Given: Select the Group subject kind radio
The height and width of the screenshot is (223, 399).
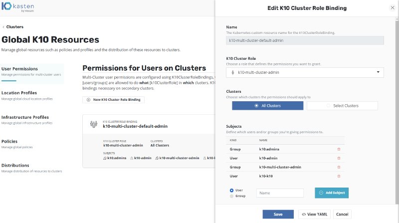Looking at the screenshot, I should click(x=231, y=196).
